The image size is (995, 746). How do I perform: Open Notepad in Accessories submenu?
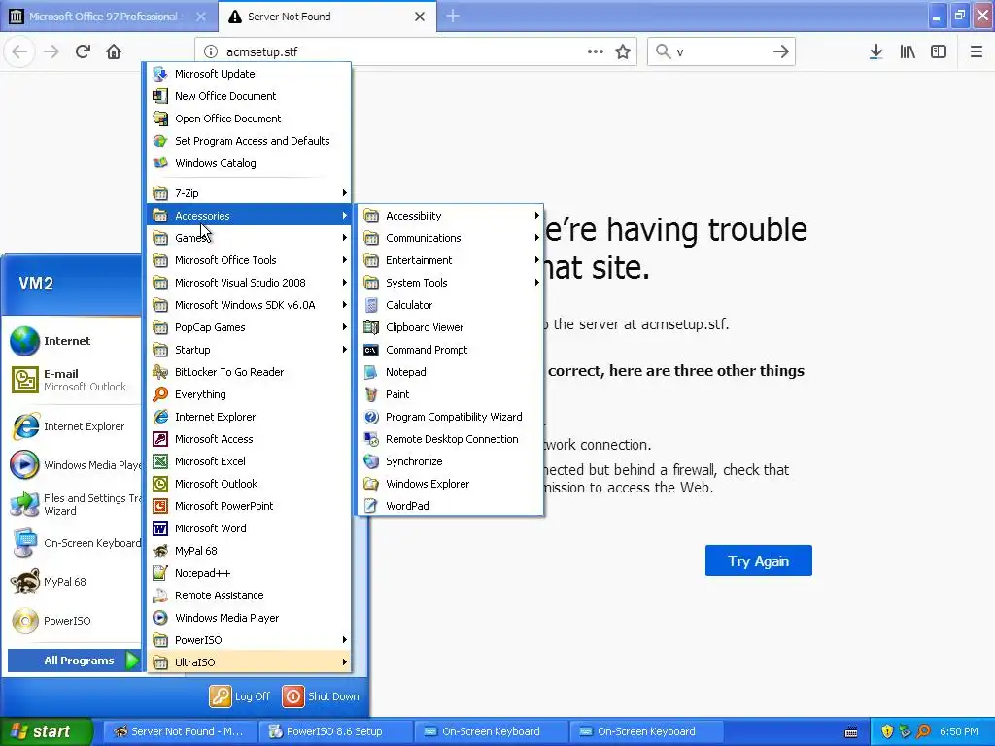[450, 372]
